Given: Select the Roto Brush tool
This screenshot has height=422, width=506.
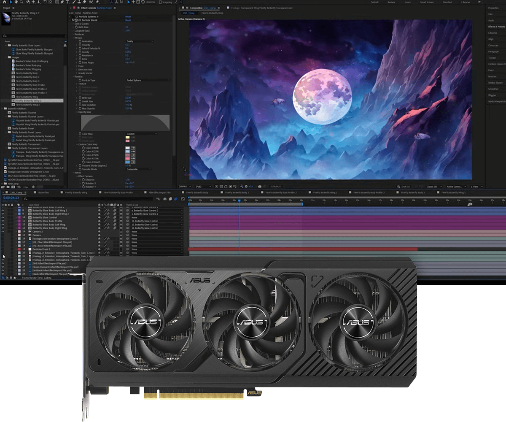Looking at the screenshot, I should [x=91, y=2].
